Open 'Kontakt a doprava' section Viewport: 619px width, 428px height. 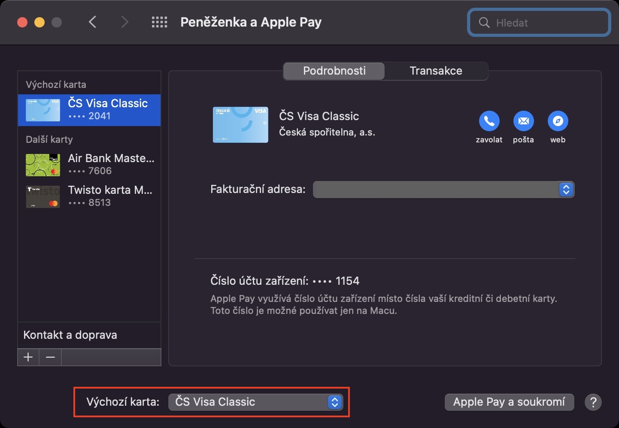click(70, 335)
